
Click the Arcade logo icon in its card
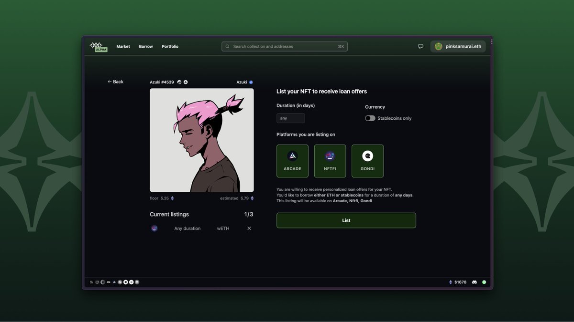[x=292, y=156]
